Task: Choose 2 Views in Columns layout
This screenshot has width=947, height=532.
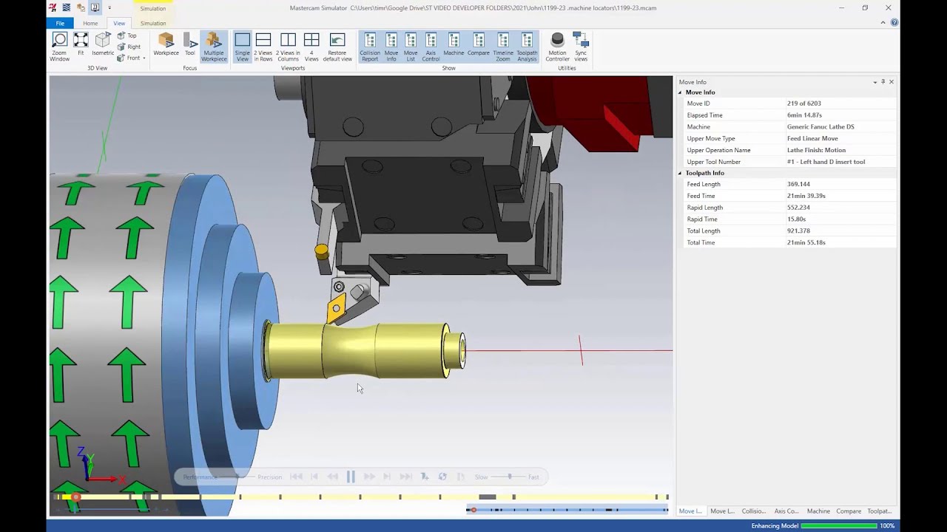Action: (x=288, y=47)
